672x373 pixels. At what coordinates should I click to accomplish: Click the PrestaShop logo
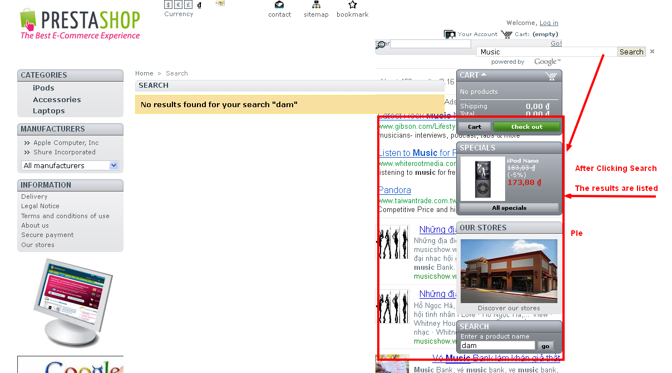click(80, 24)
